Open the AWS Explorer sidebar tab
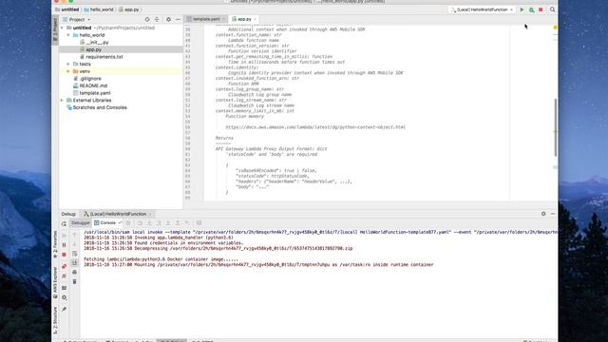 [x=55, y=283]
